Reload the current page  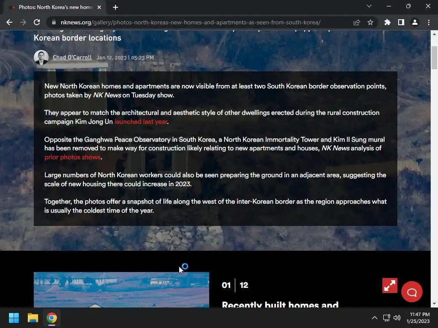pyautogui.click(x=37, y=22)
